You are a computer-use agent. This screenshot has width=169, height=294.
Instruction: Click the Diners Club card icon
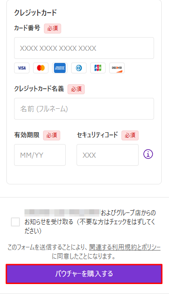[x=79, y=68]
